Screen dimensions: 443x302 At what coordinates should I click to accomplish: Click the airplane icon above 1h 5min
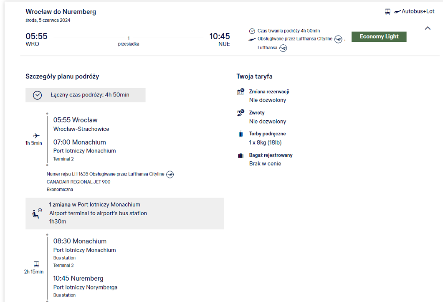(x=36, y=136)
